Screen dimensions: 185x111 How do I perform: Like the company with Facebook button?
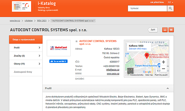point(58,61)
